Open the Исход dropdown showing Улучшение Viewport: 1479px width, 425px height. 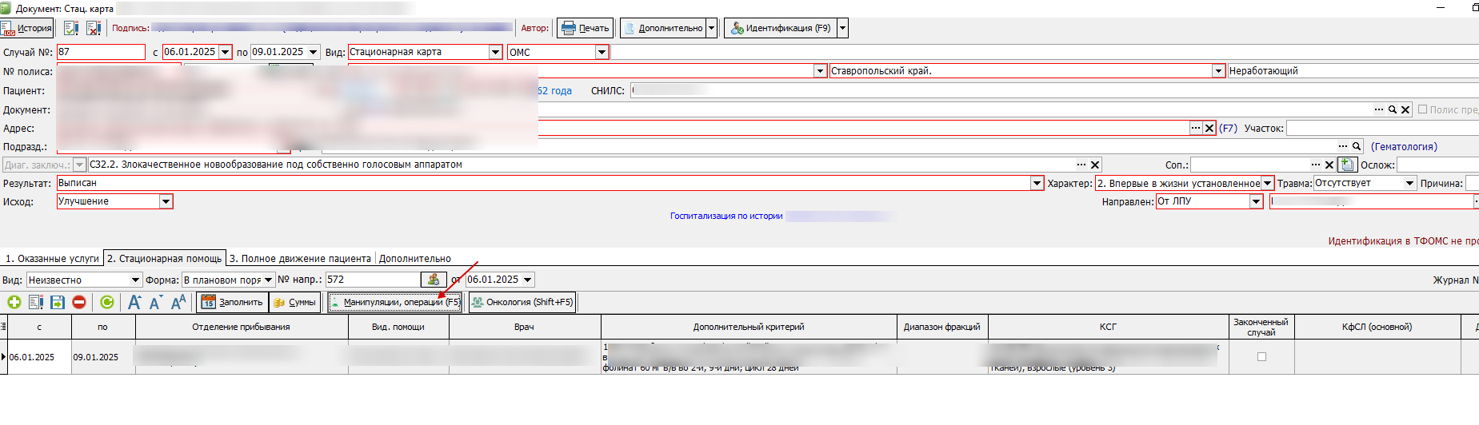click(166, 202)
